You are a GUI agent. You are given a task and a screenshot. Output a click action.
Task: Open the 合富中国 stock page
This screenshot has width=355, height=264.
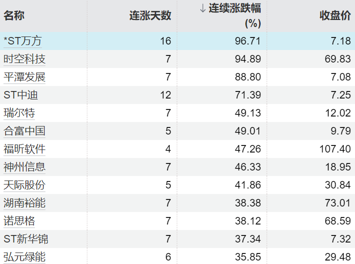(x=24, y=131)
